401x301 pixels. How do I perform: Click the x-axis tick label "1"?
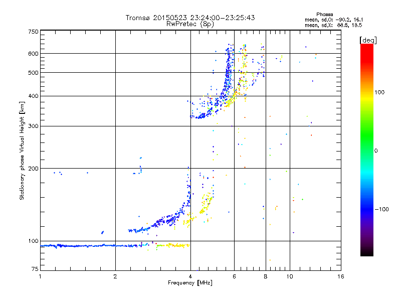coord(40,276)
